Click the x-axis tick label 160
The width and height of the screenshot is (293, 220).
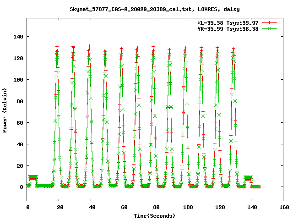point(284,207)
